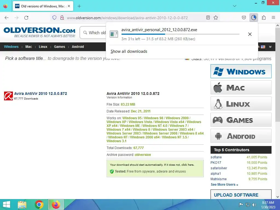Open the Action Center flag icon
The image size is (280, 210).
pos(241,205)
